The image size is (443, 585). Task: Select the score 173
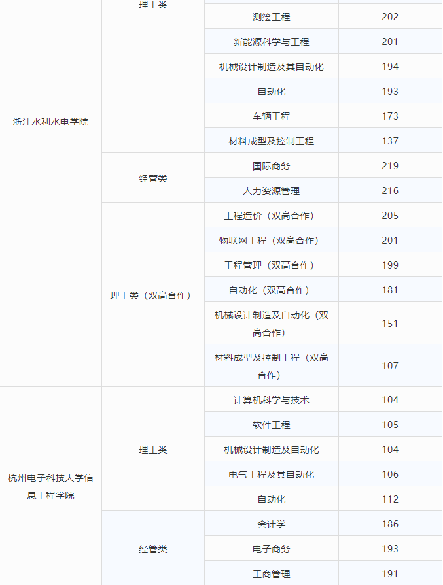click(x=390, y=116)
